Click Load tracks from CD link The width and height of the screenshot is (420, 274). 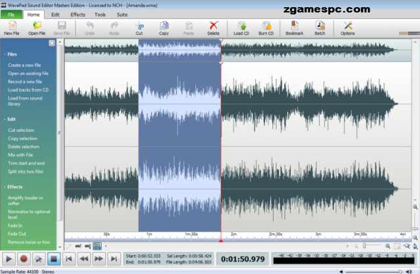[x=28, y=90]
